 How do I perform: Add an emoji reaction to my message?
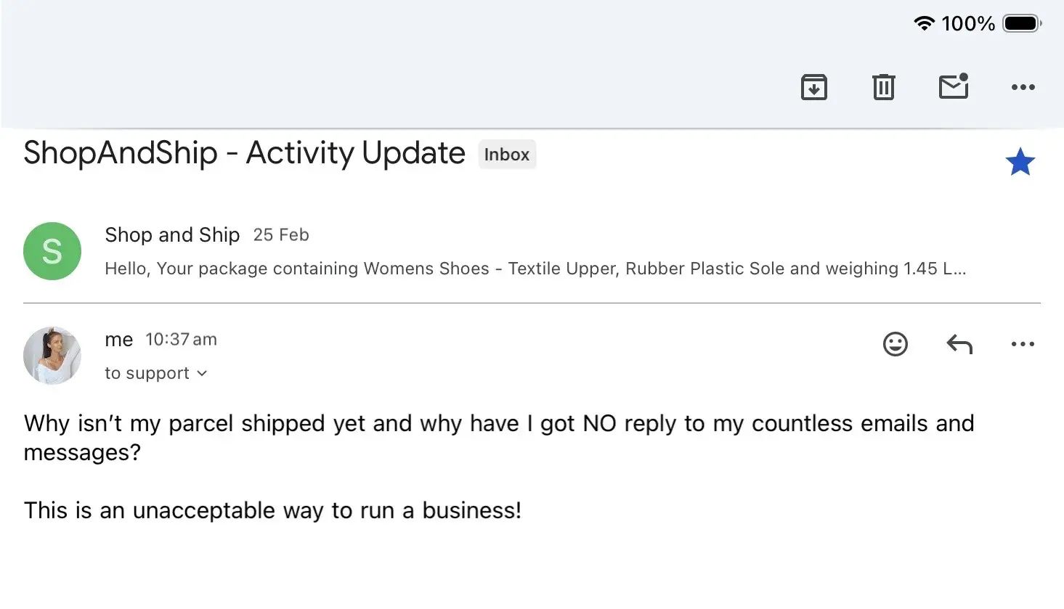click(x=895, y=344)
